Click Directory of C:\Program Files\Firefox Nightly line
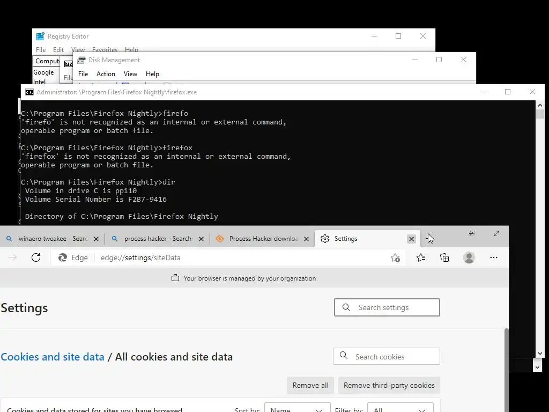 122,217
